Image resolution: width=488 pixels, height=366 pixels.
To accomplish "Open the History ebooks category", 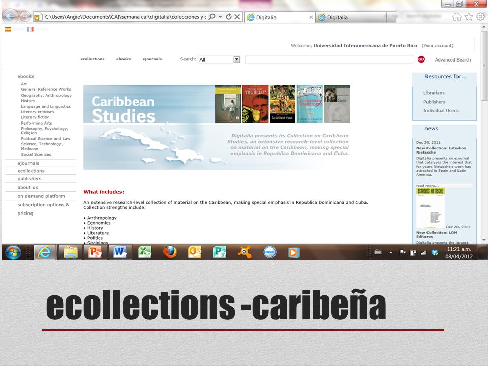I will pos(28,101).
